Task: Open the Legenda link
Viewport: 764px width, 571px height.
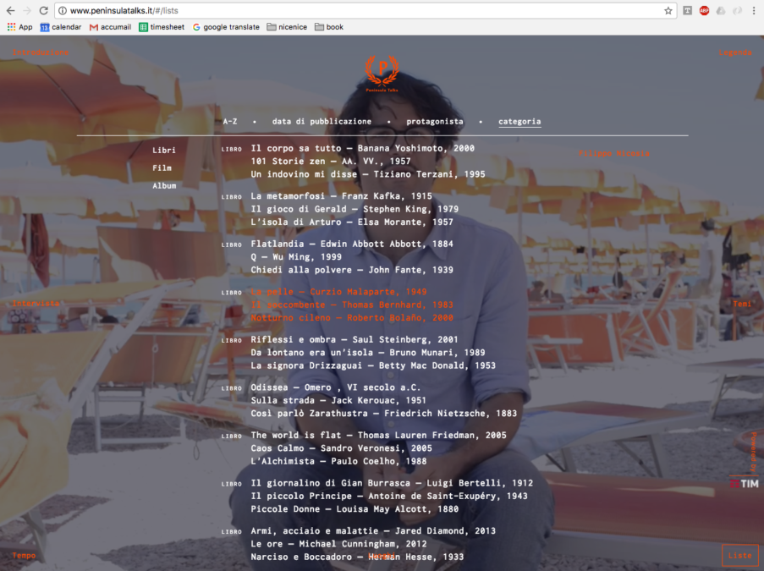Action: (735, 52)
